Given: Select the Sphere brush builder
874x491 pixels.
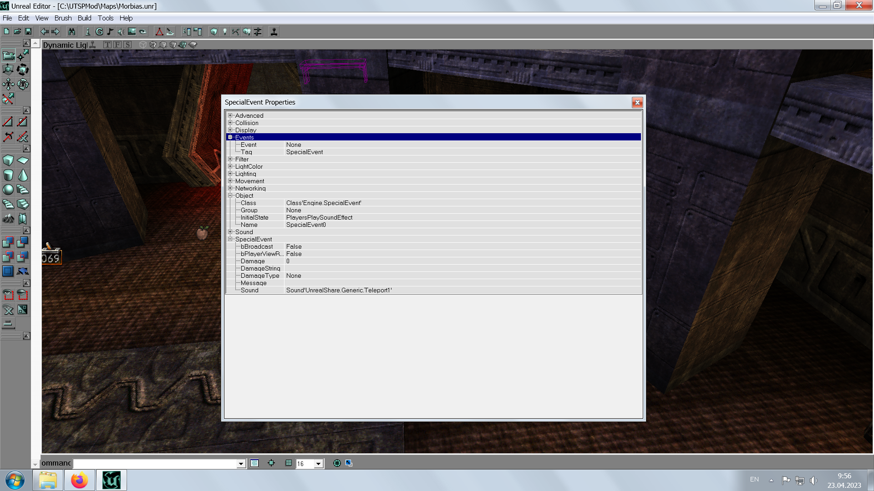Looking at the screenshot, I should point(8,190).
